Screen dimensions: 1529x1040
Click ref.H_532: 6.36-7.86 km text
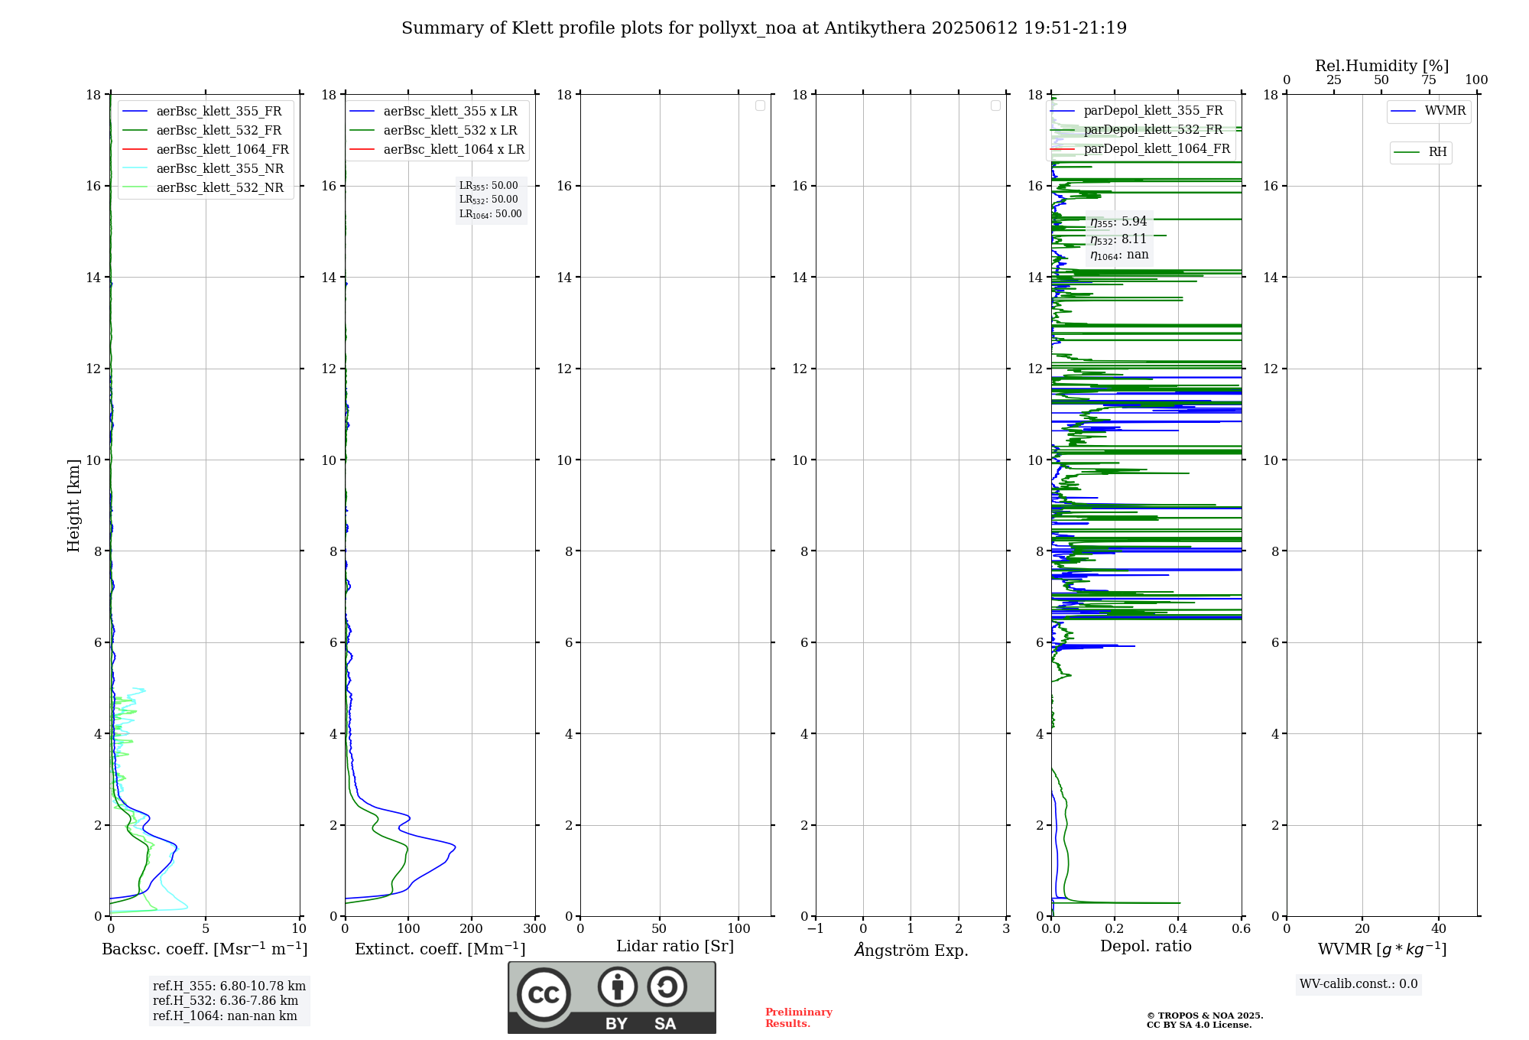pos(226,1001)
